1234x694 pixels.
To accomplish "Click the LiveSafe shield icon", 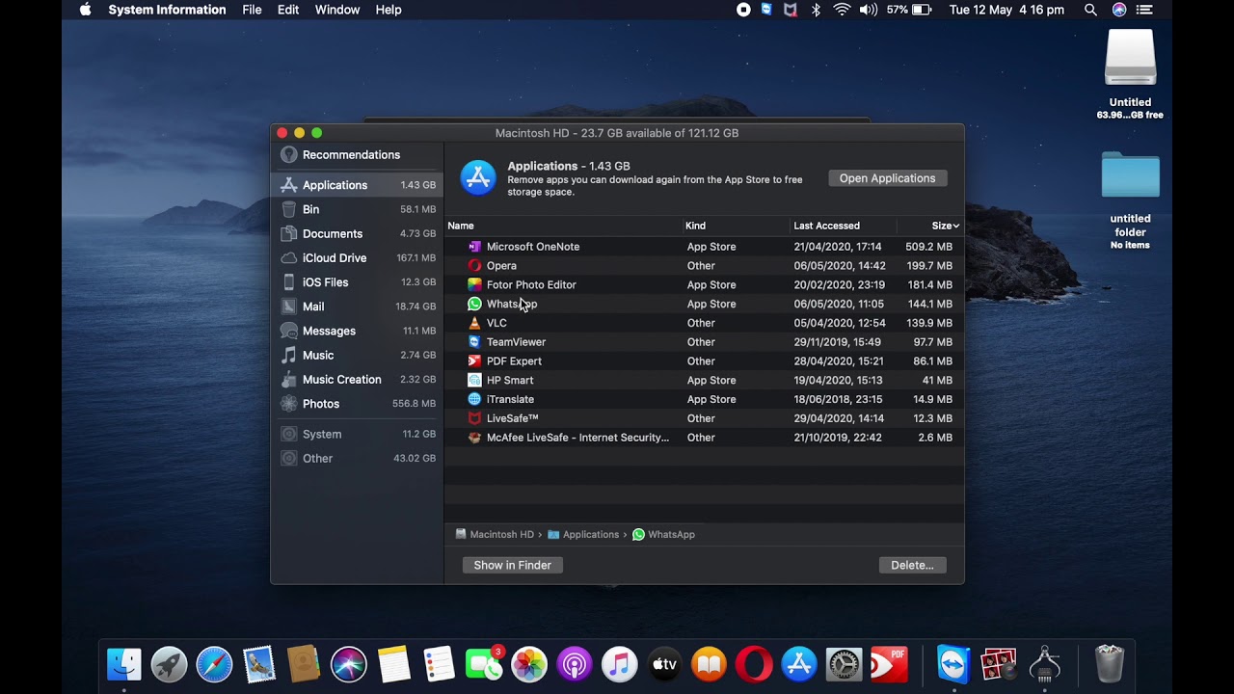I will pos(474,418).
